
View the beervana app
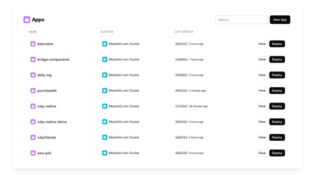pyautogui.click(x=262, y=44)
